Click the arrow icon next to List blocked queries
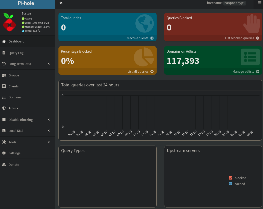263x209 pixels. click(x=258, y=38)
